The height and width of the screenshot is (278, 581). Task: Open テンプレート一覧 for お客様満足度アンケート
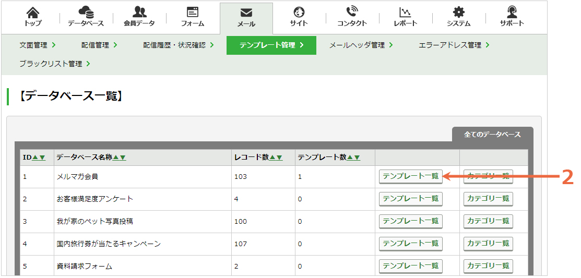click(410, 199)
